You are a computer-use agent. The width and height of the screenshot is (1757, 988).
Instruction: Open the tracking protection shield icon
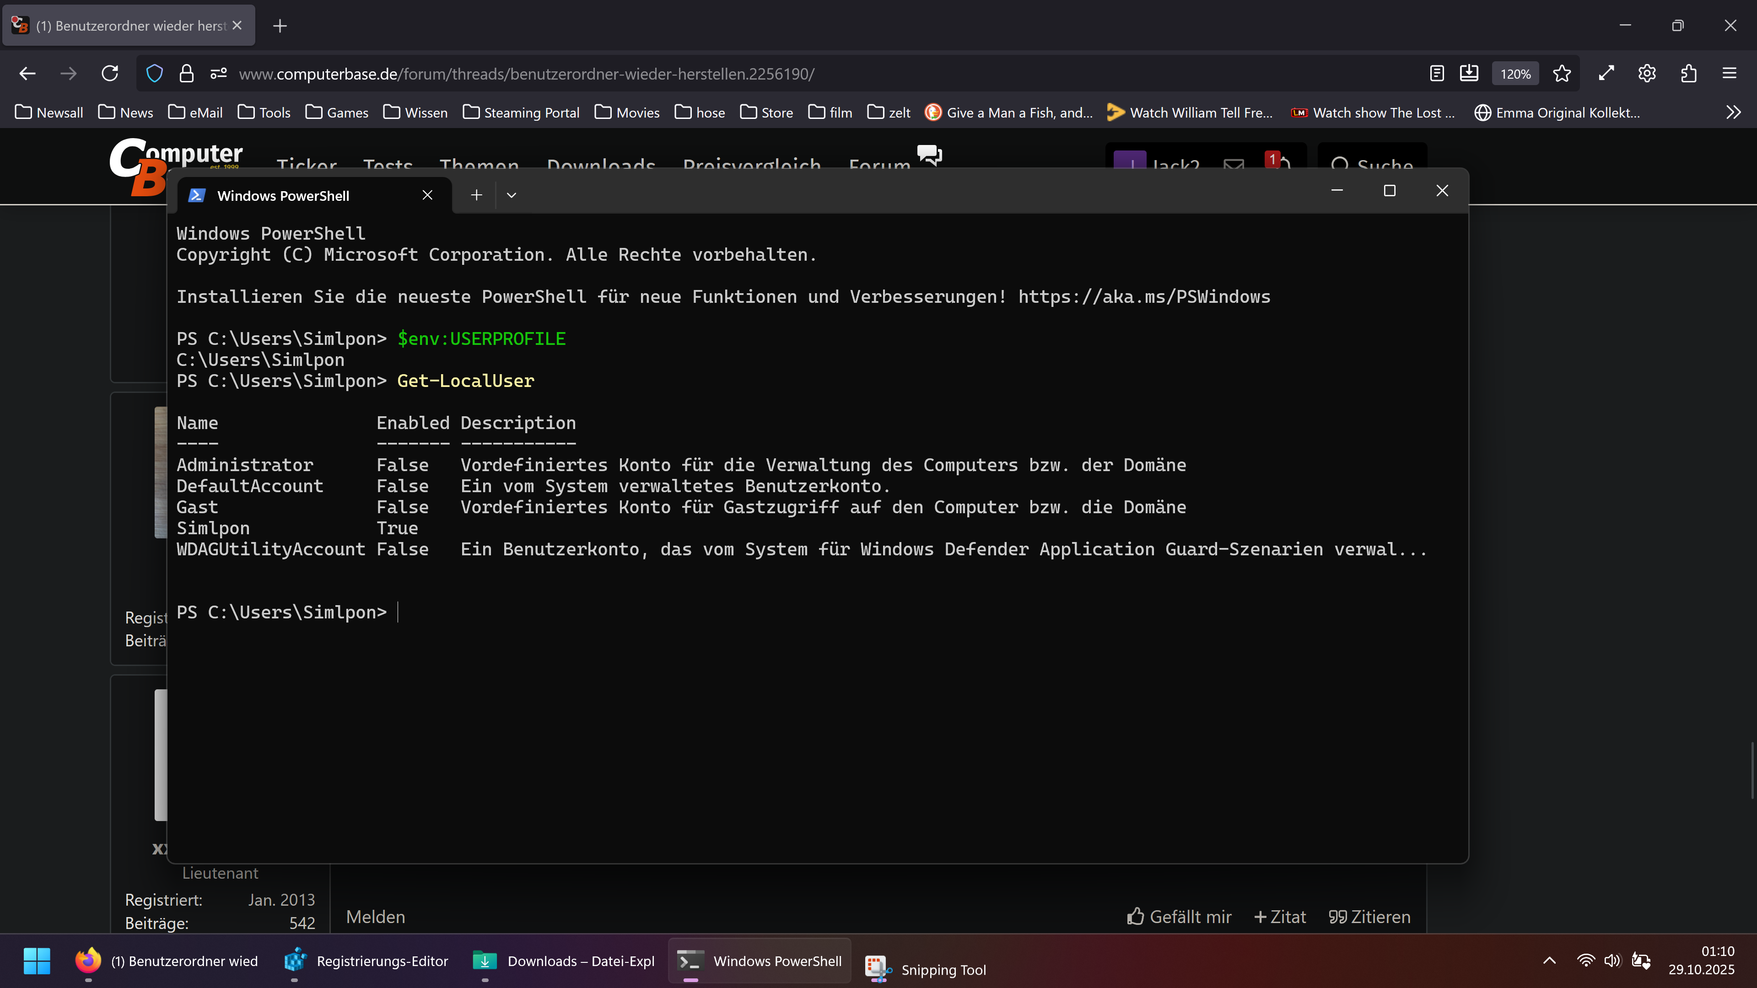155,74
